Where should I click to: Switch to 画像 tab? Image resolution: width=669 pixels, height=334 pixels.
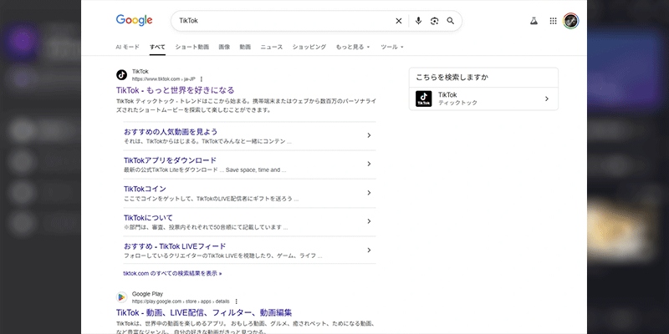pyautogui.click(x=224, y=47)
